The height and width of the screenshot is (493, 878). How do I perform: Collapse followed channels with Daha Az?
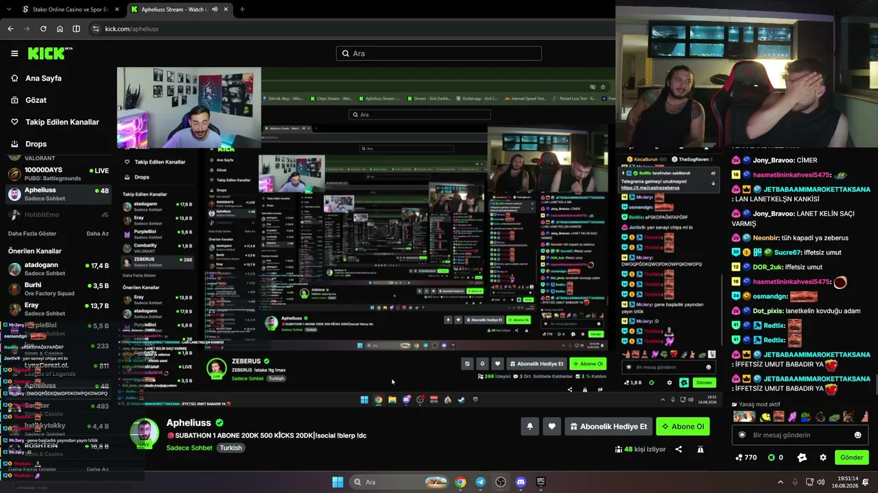tap(97, 233)
